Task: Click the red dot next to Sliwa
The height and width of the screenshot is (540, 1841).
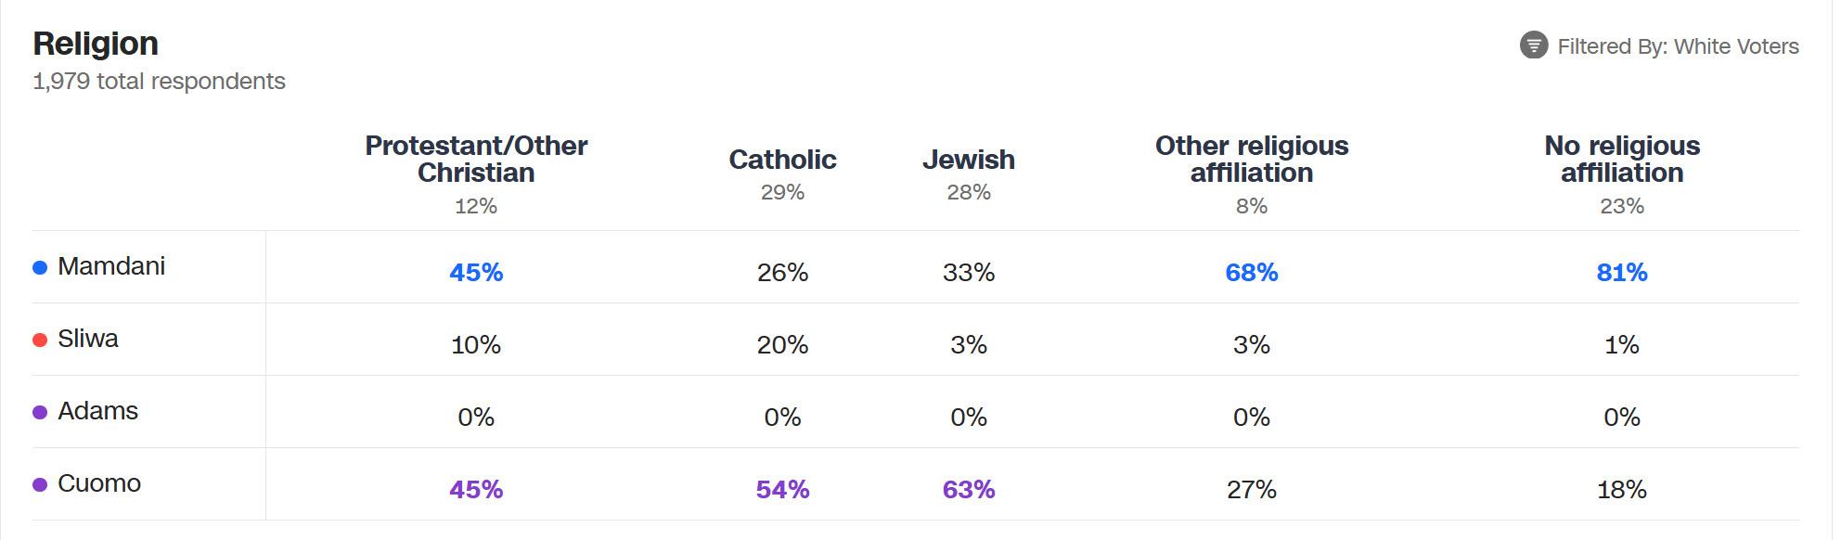Action: click(x=40, y=341)
